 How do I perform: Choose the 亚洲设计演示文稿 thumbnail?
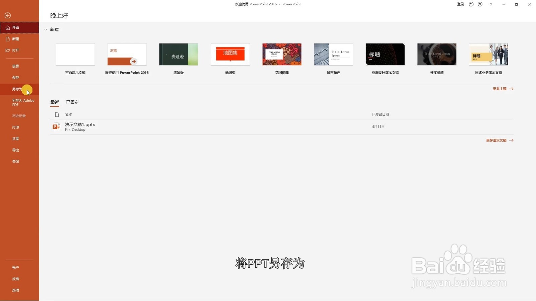pos(385,54)
